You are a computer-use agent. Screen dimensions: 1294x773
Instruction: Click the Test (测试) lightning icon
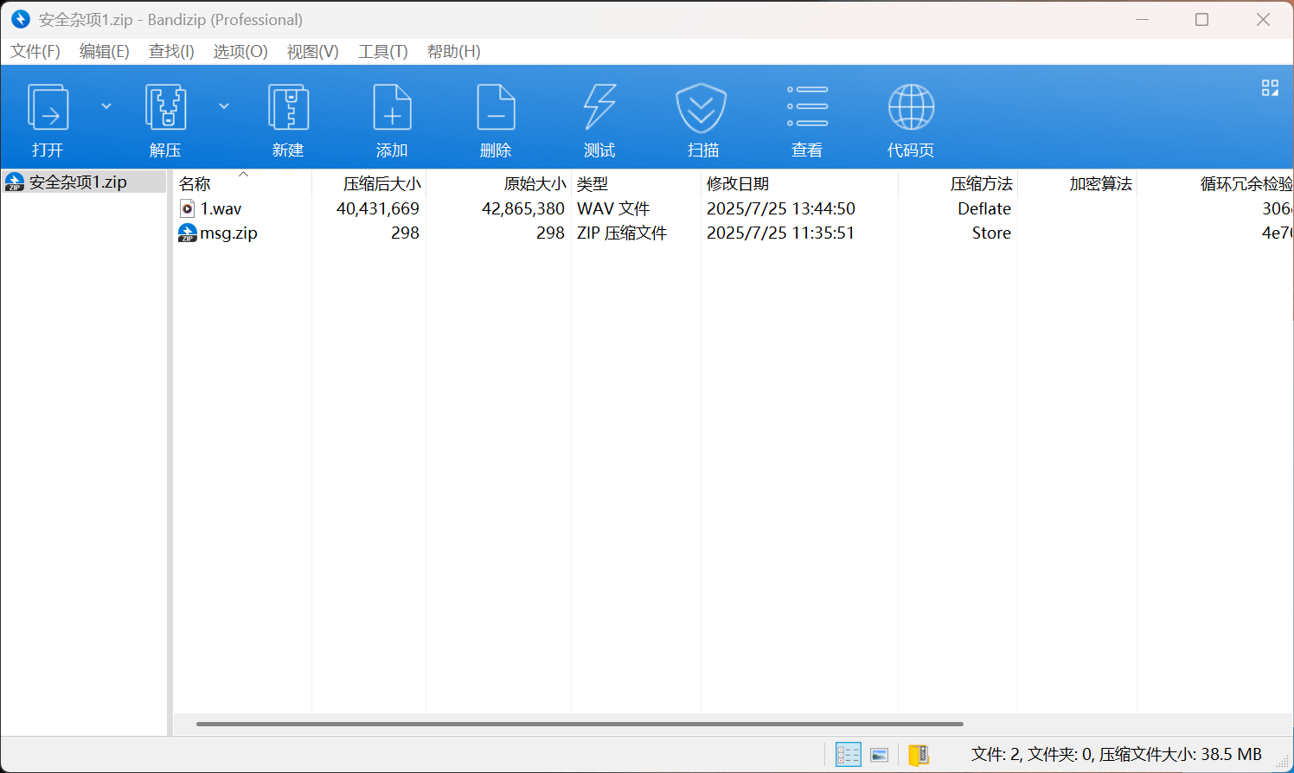[x=599, y=107]
